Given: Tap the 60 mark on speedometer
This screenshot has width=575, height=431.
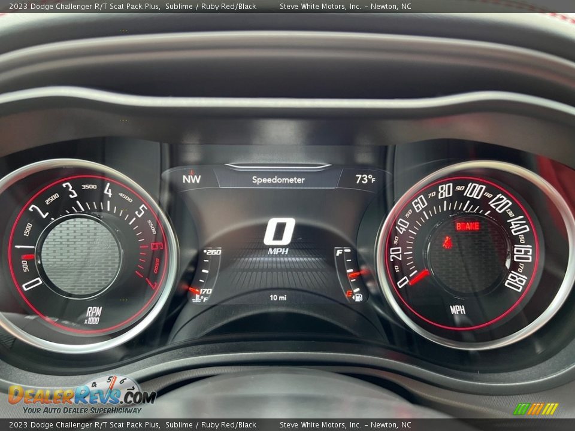Looking at the screenshot, I should tap(420, 204).
